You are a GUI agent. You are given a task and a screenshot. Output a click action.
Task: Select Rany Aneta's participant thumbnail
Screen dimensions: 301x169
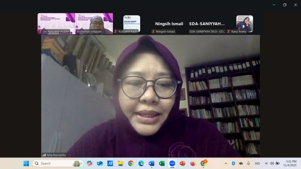(x=244, y=23)
